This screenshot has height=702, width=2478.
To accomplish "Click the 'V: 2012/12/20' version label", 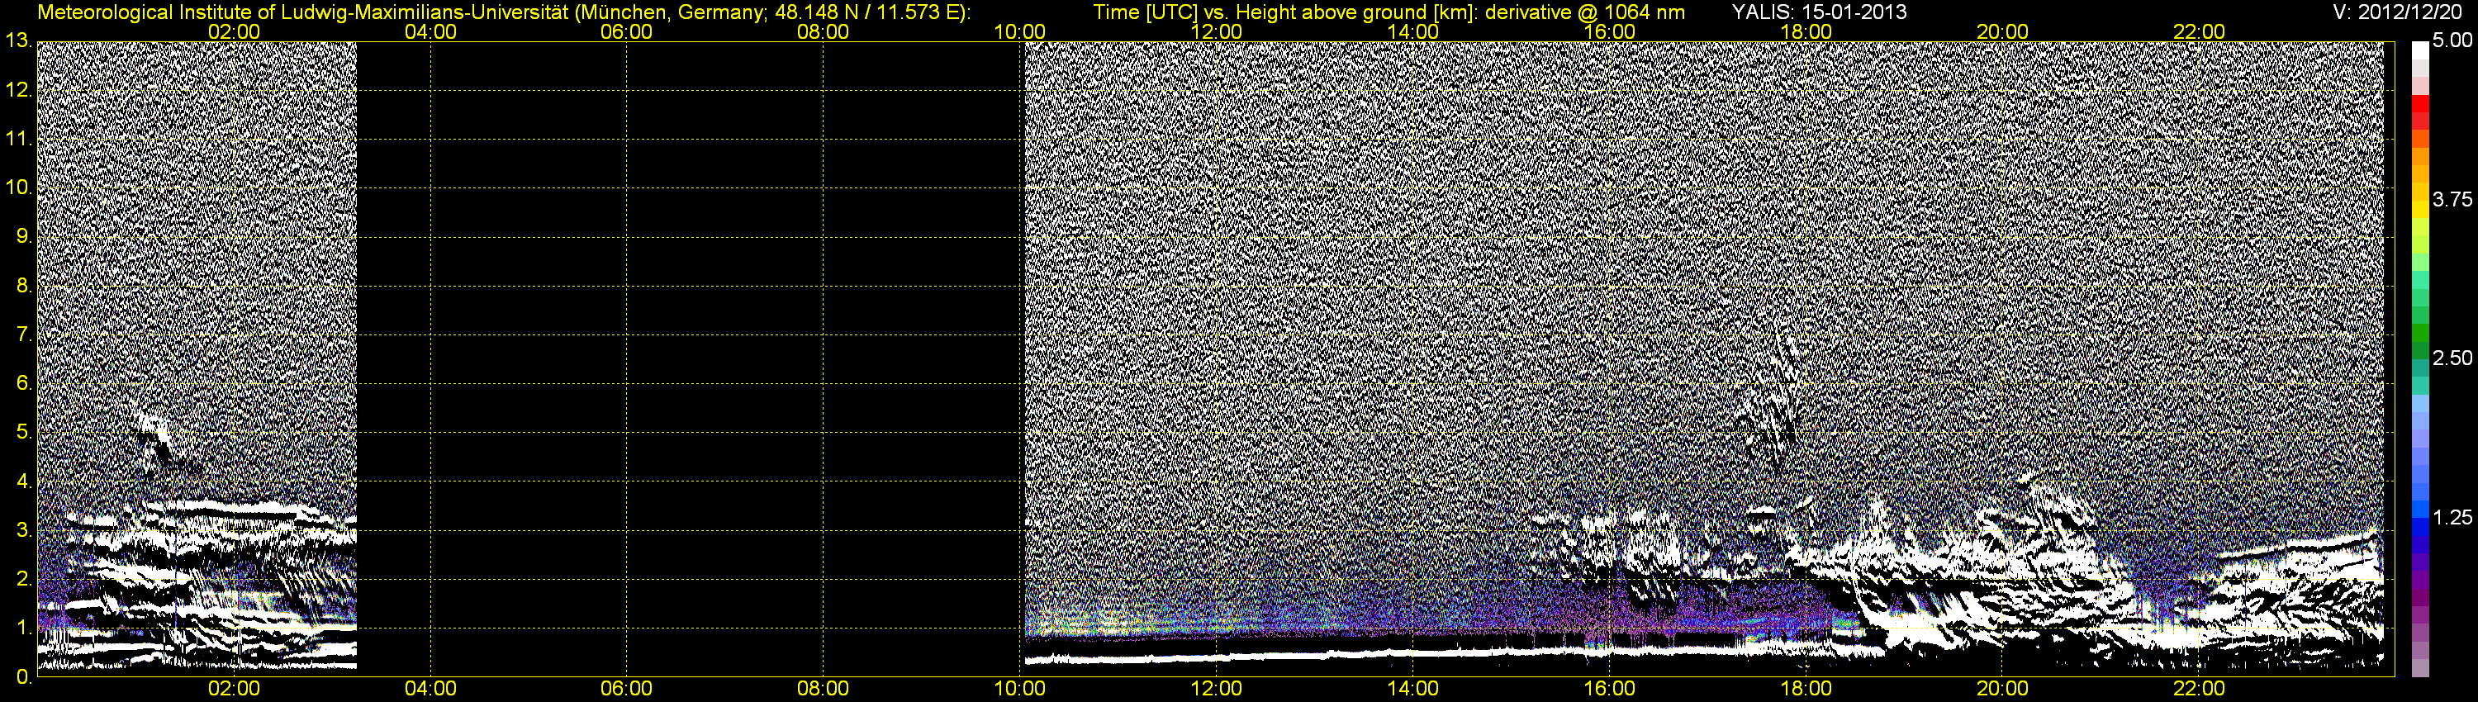I will (2398, 12).
